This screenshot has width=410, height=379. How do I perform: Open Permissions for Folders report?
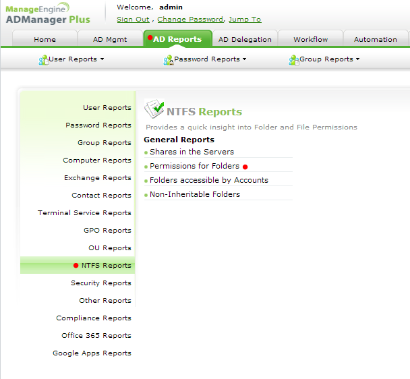click(x=194, y=166)
